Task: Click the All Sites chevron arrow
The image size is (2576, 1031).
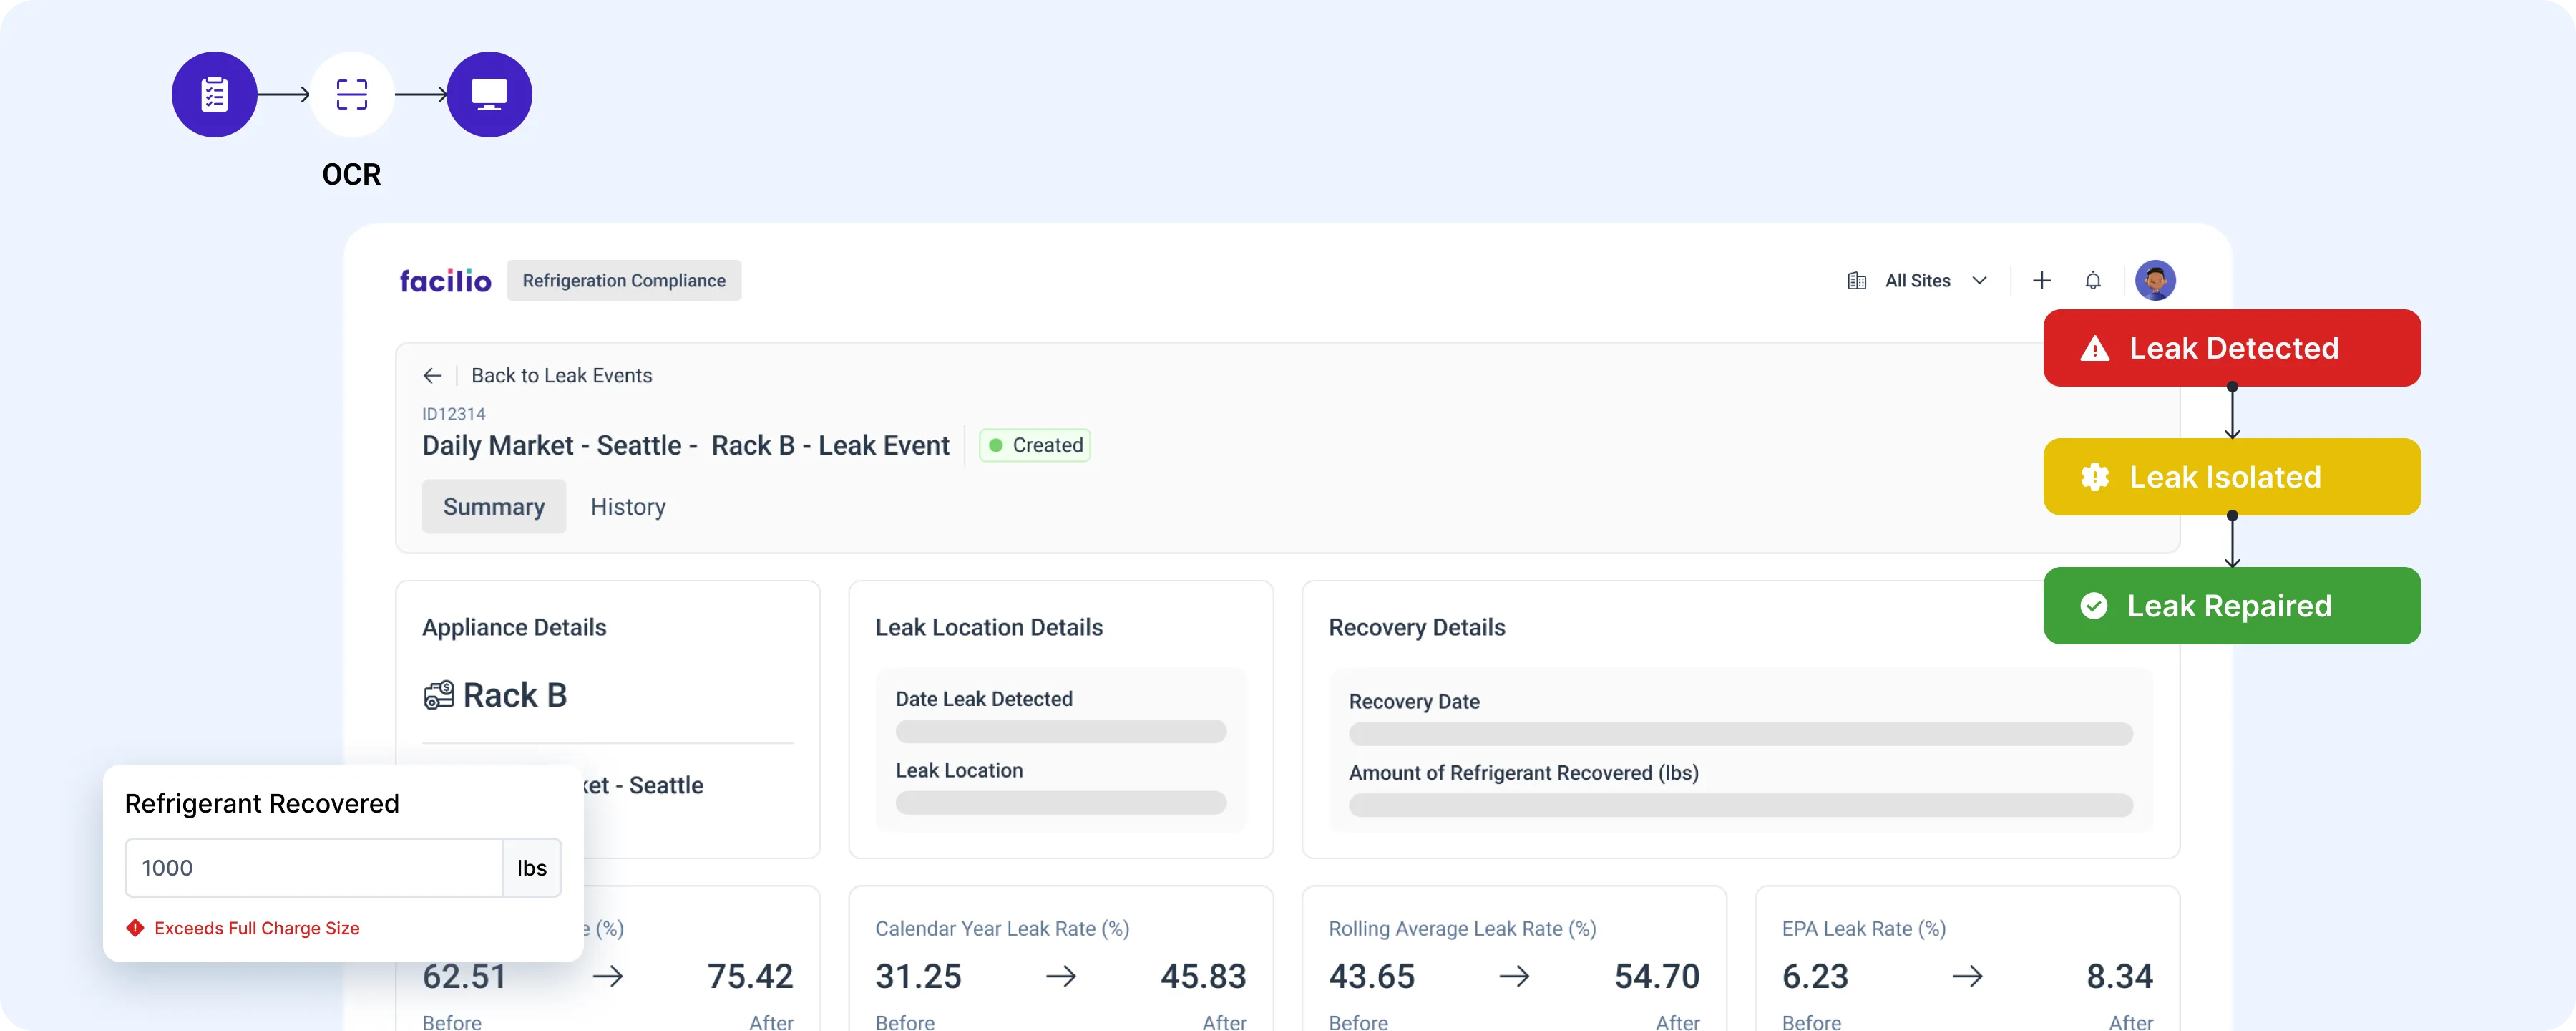Action: [1978, 281]
